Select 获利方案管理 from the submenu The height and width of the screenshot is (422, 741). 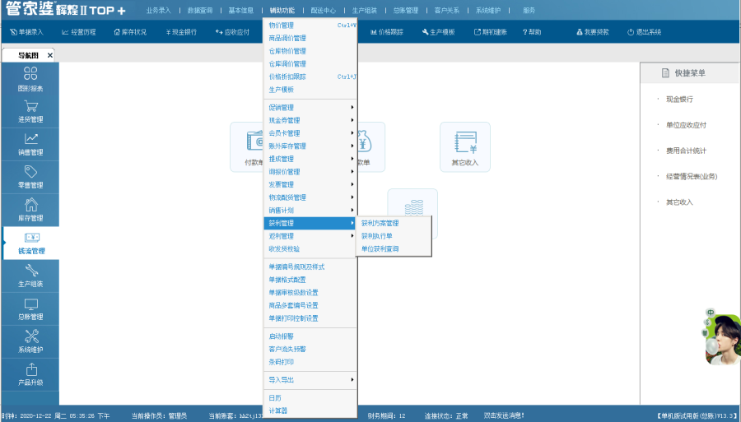pyautogui.click(x=380, y=223)
